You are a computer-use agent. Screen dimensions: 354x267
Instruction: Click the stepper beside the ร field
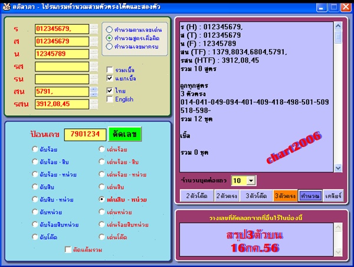(94, 29)
